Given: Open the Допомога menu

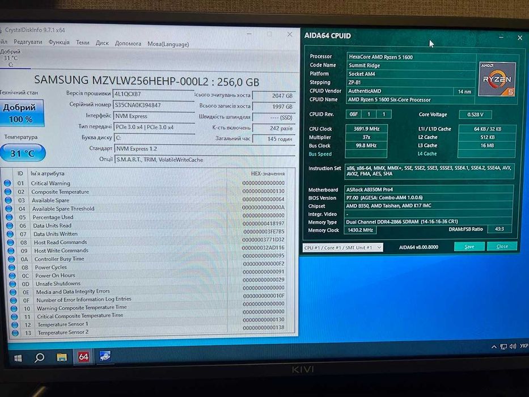Looking at the screenshot, I should coord(128,43).
